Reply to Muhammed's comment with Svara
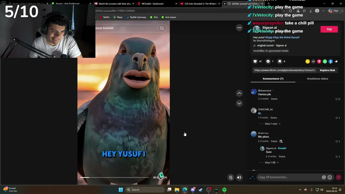 pos(274,99)
